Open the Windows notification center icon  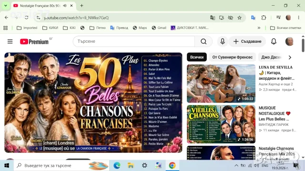click(x=296, y=165)
